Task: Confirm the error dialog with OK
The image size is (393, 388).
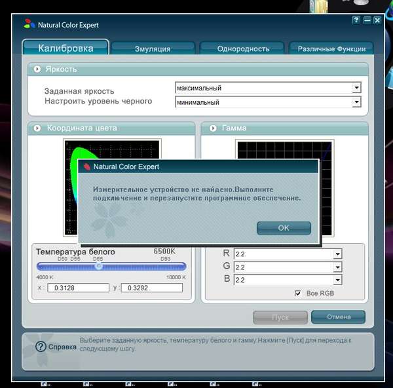Action: point(284,228)
